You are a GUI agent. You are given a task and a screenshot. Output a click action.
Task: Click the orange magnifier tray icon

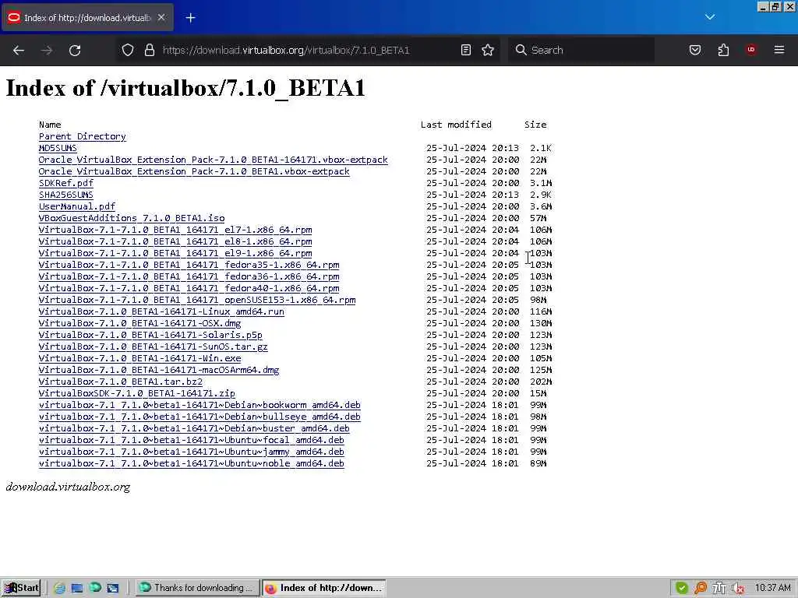pyautogui.click(x=701, y=588)
